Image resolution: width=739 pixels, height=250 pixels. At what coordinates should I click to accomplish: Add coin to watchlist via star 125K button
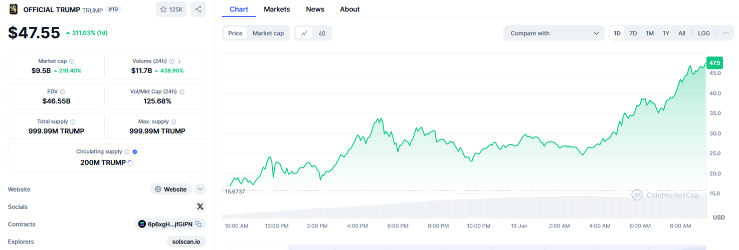[171, 9]
